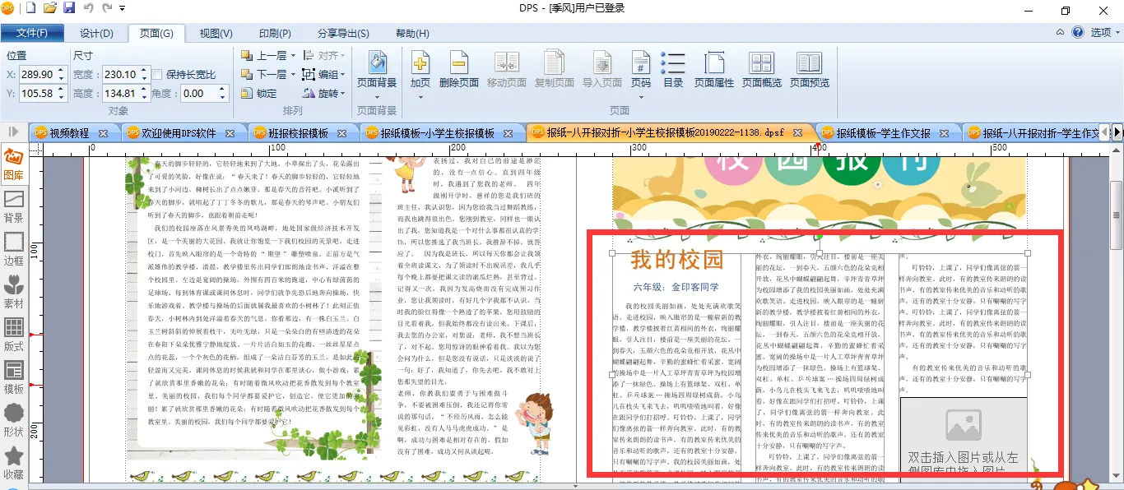Expand the 旋转 rotate dropdown
1124x490 pixels.
342,94
